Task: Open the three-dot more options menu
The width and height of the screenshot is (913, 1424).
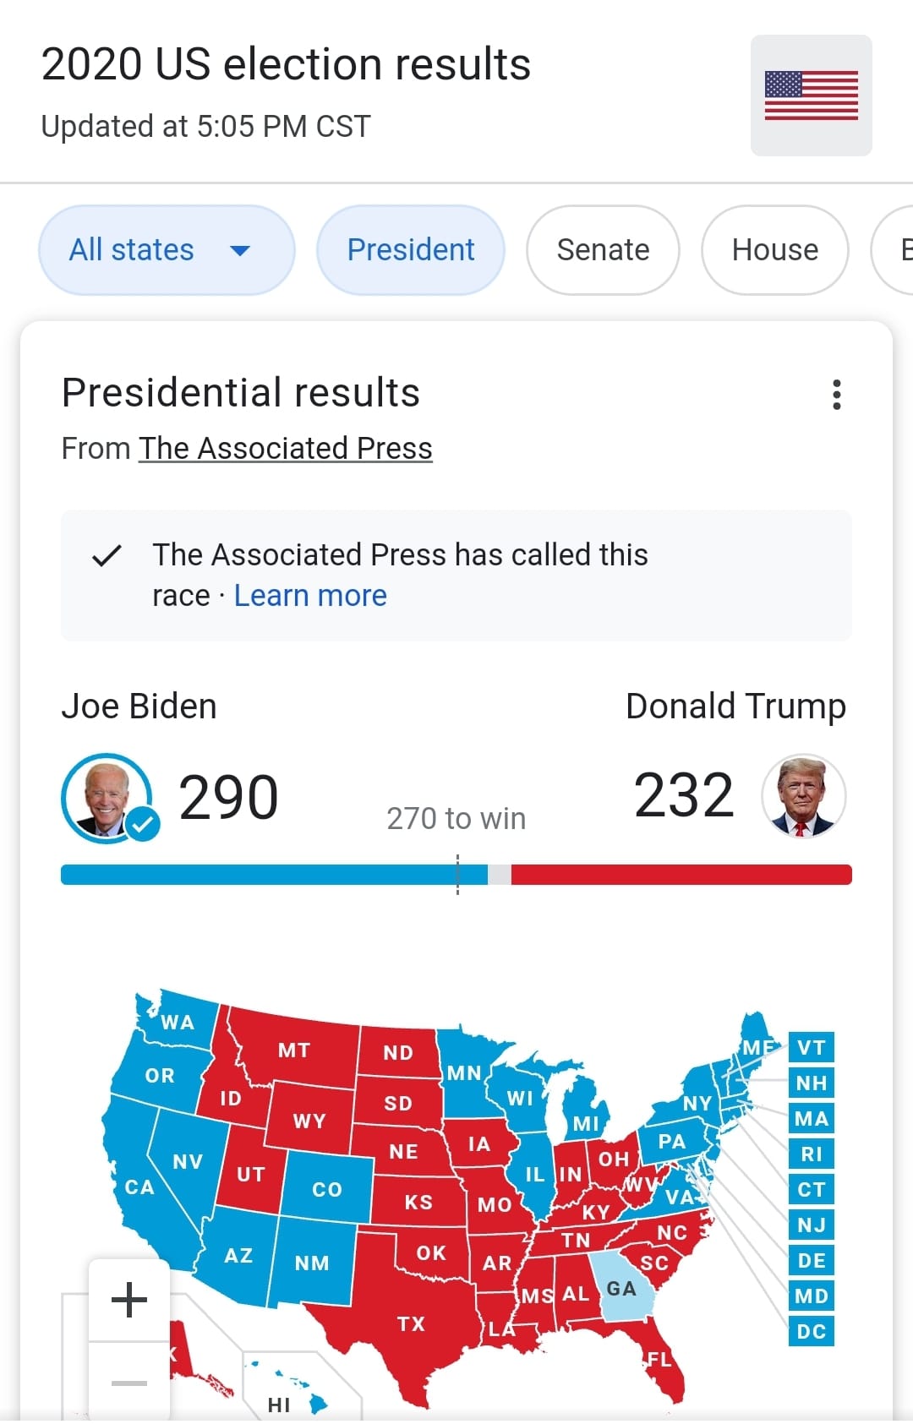Action: point(836,395)
